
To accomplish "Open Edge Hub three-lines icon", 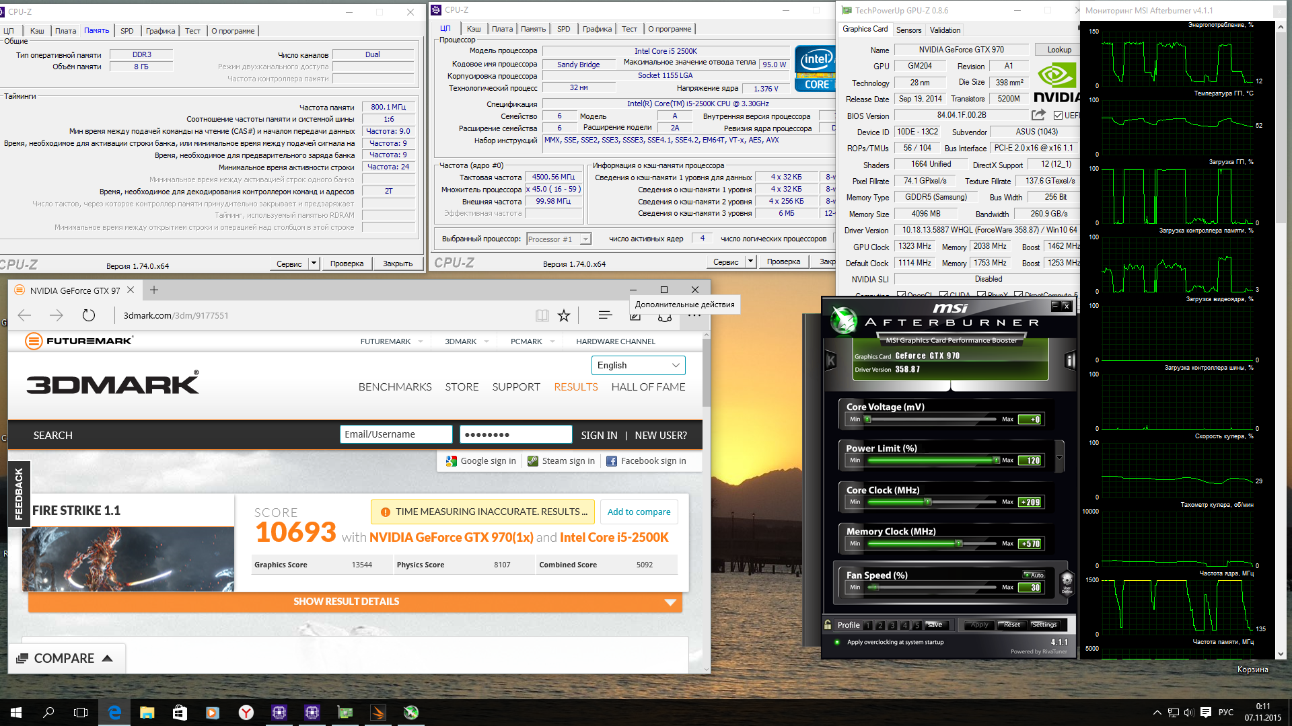I will coord(605,315).
